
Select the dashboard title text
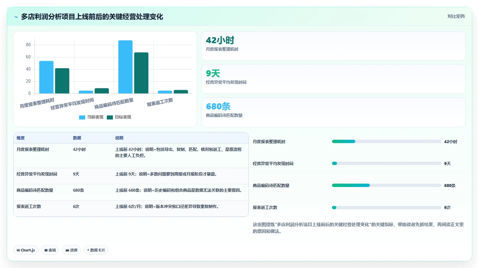click(x=92, y=17)
